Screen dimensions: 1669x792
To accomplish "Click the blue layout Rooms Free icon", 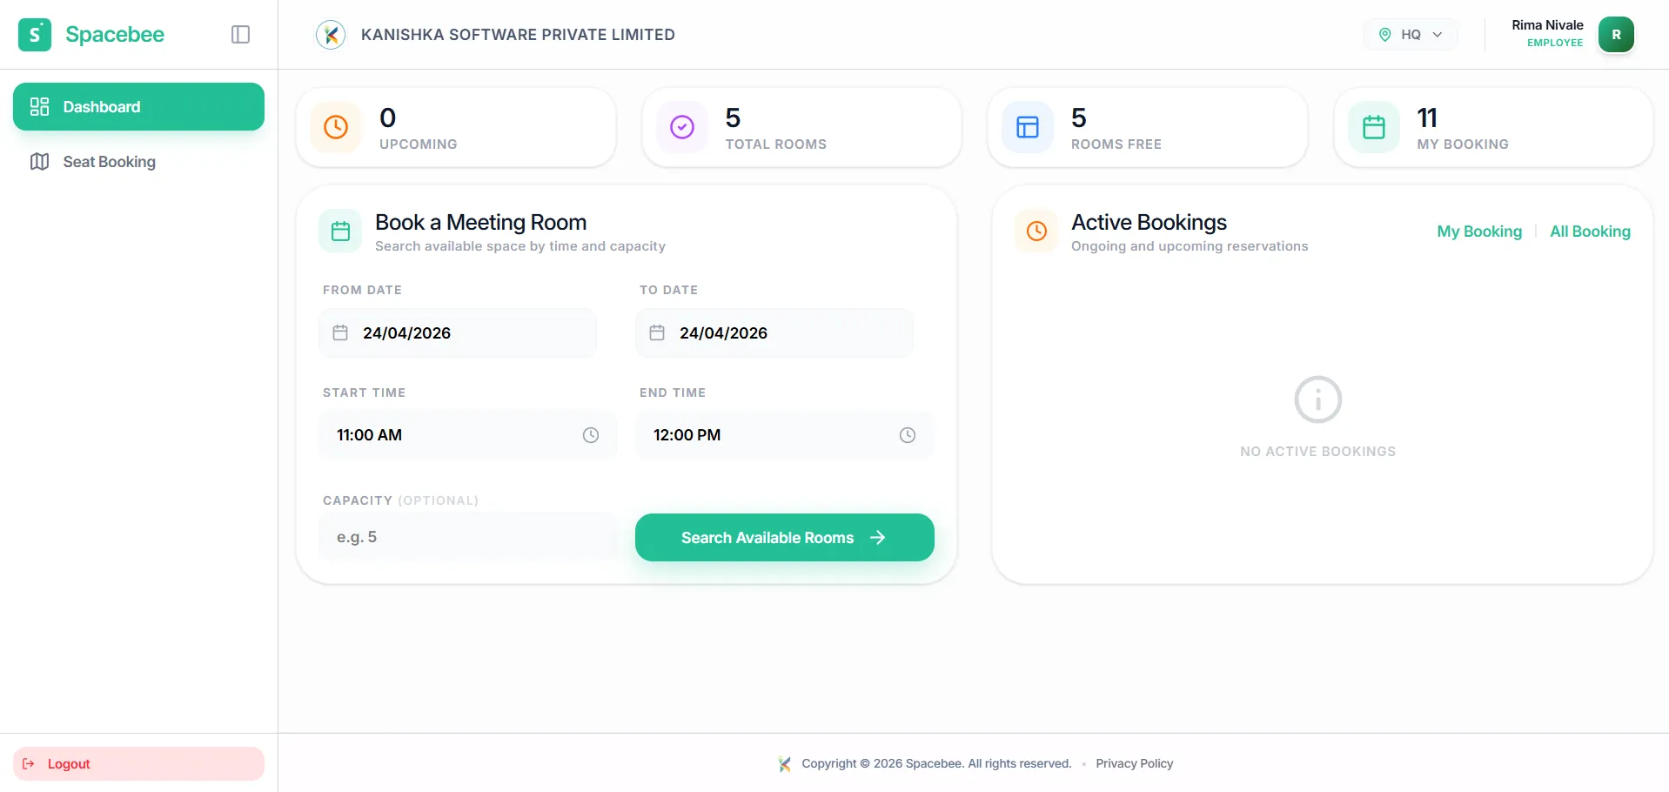I will click(x=1028, y=127).
